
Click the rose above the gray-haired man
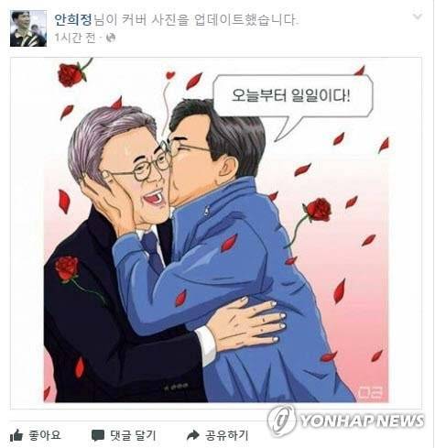point(71,73)
